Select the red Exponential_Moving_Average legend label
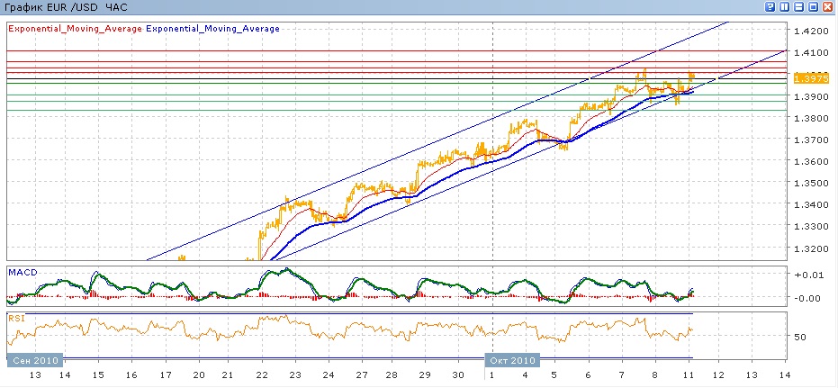Viewport: 838px width, 388px height. point(75,29)
